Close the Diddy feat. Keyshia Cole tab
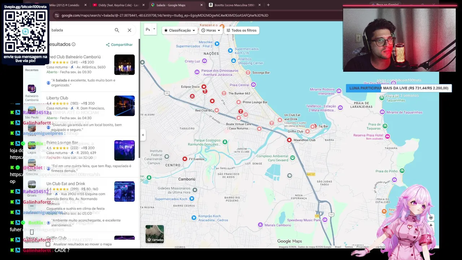Screen dimensions: 462x260 pos(143,5)
